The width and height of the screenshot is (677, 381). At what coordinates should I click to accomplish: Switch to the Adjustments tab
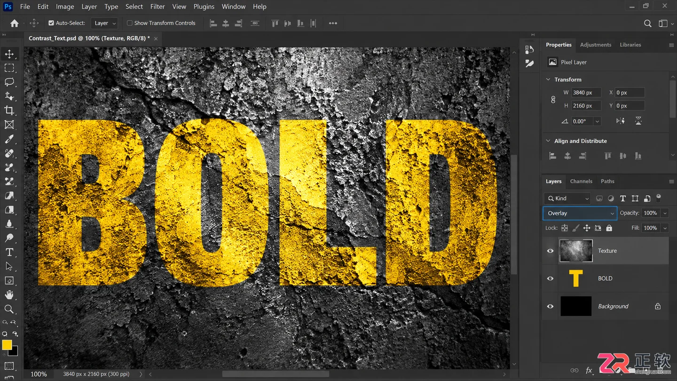596,45
